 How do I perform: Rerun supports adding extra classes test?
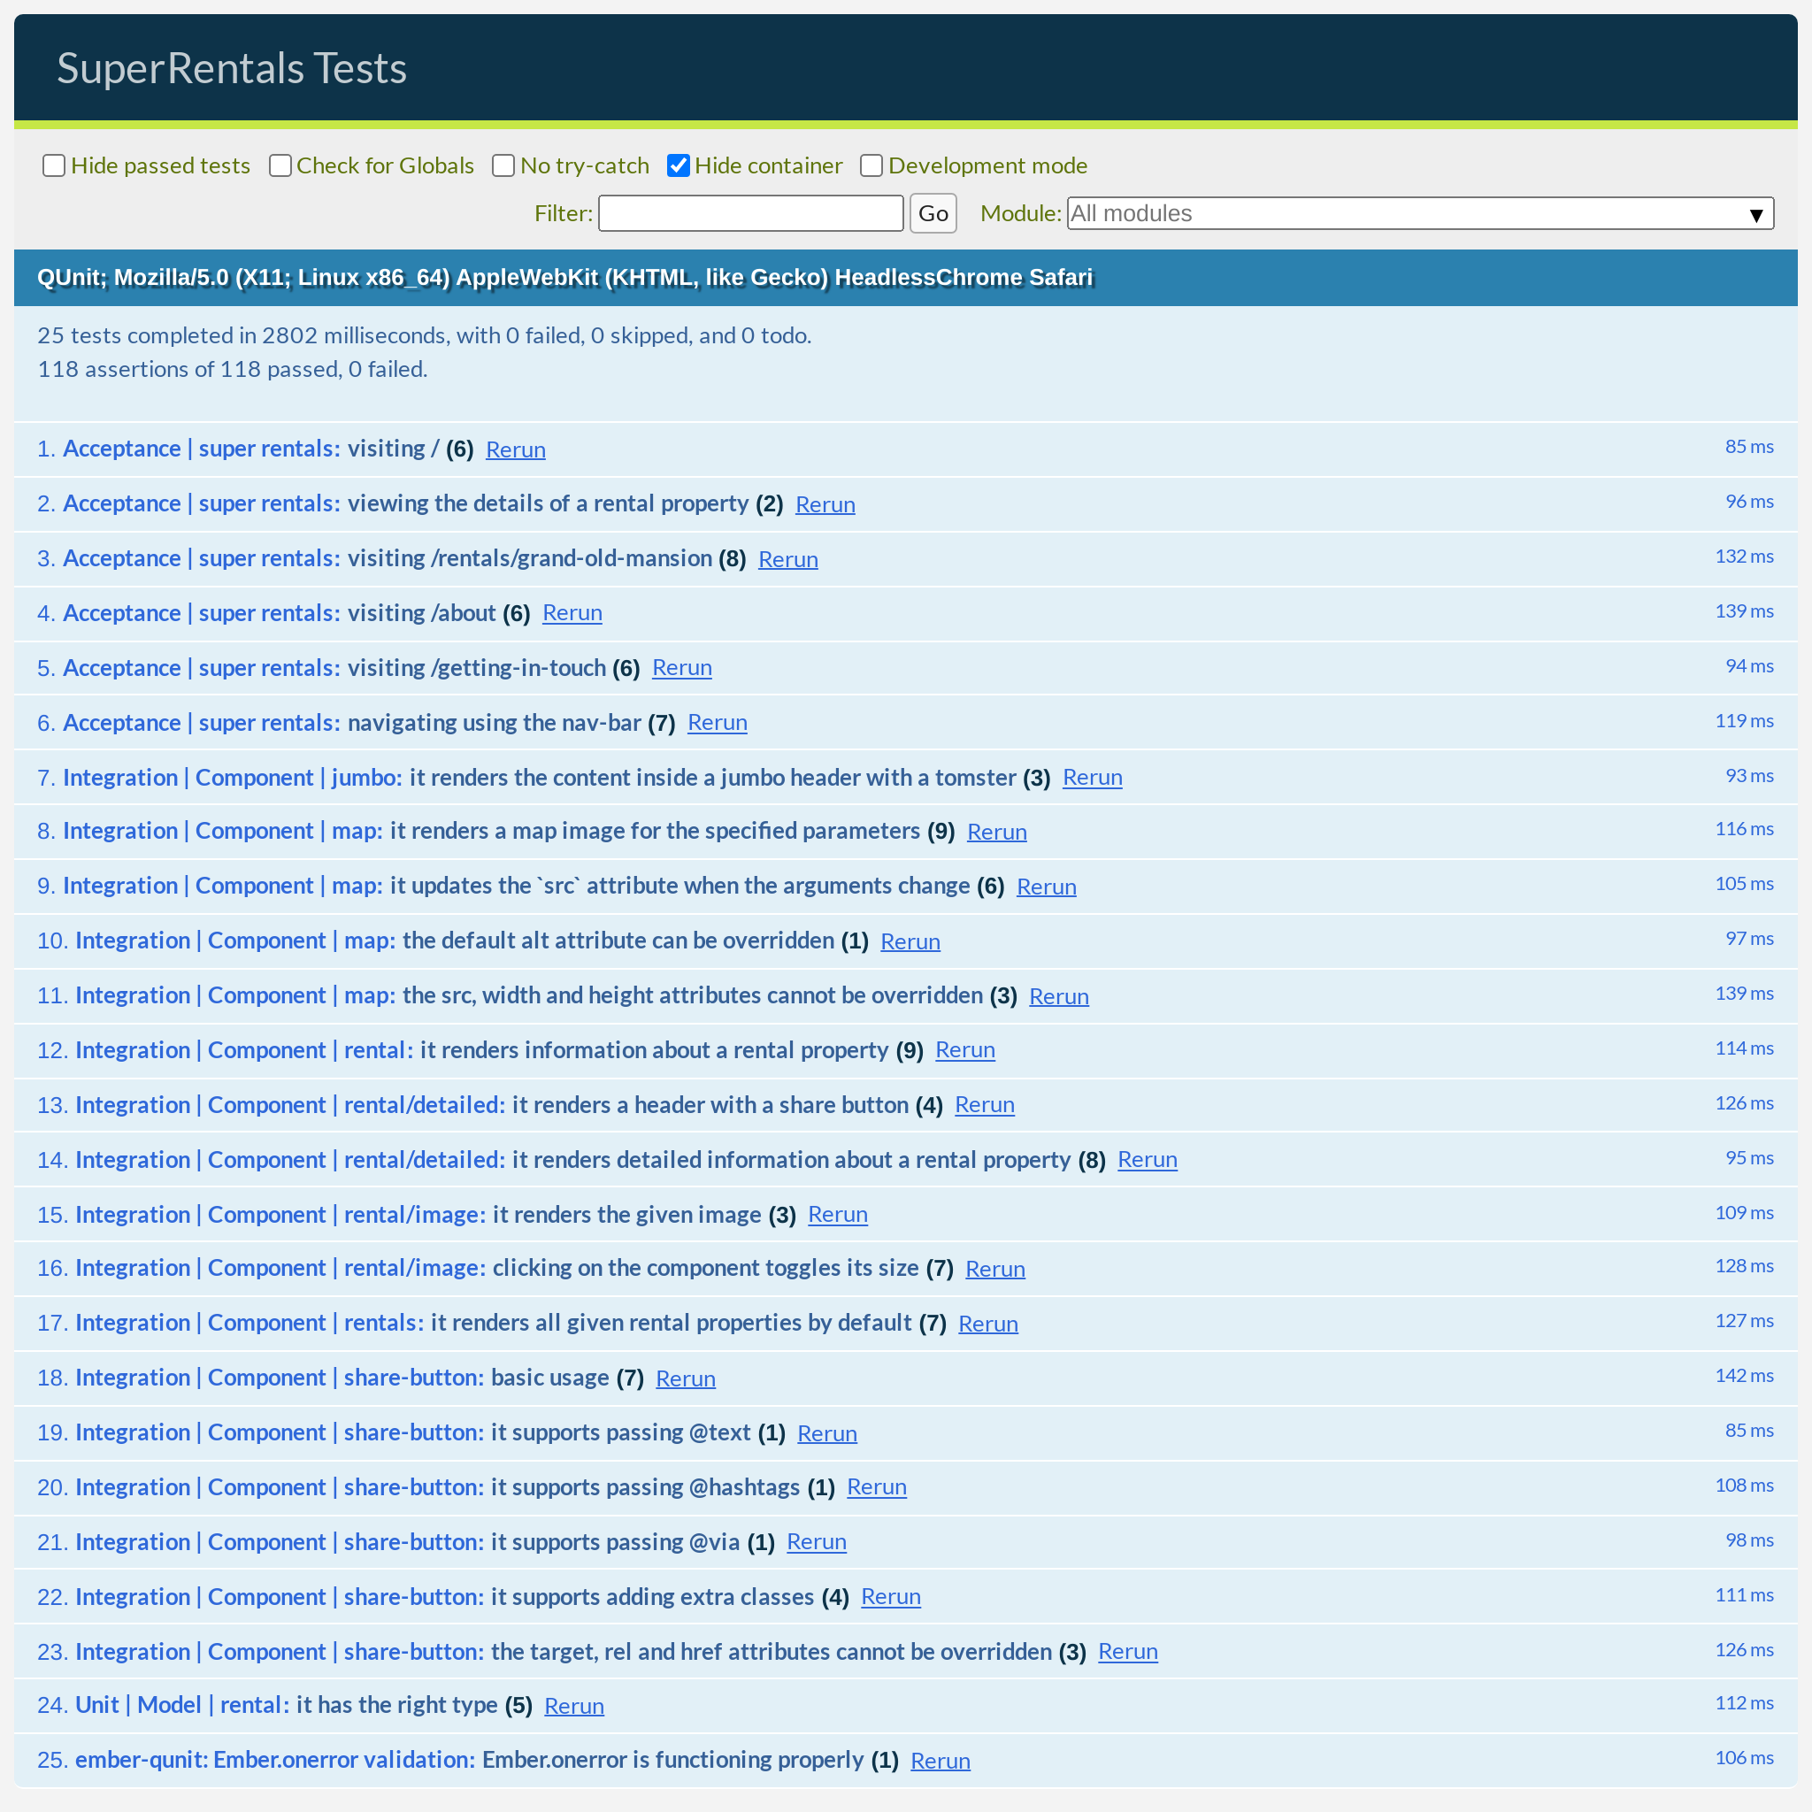point(891,1597)
